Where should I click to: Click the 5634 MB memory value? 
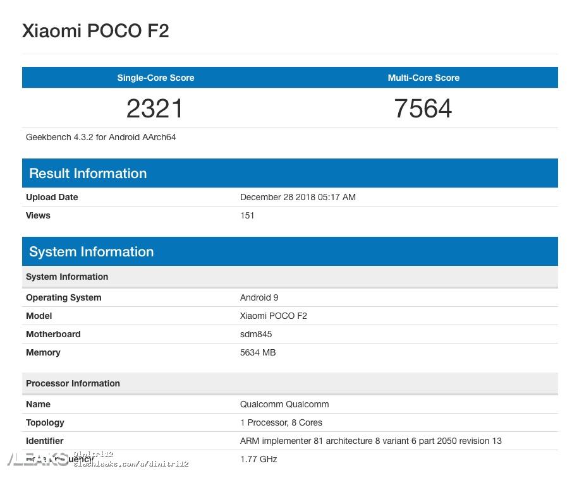(258, 352)
